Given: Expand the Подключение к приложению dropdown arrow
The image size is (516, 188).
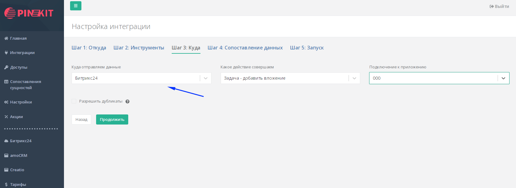Looking at the screenshot, I should tap(503, 78).
